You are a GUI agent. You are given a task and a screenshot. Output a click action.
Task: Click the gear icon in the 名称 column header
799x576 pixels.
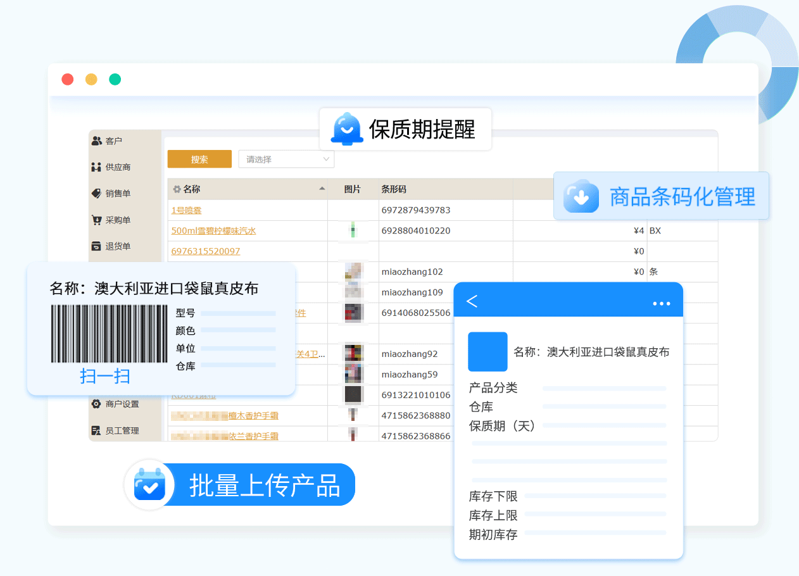pos(177,189)
